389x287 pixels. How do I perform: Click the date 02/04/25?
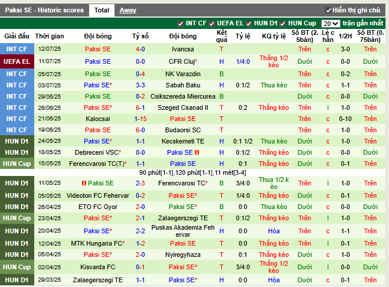pos(50,267)
